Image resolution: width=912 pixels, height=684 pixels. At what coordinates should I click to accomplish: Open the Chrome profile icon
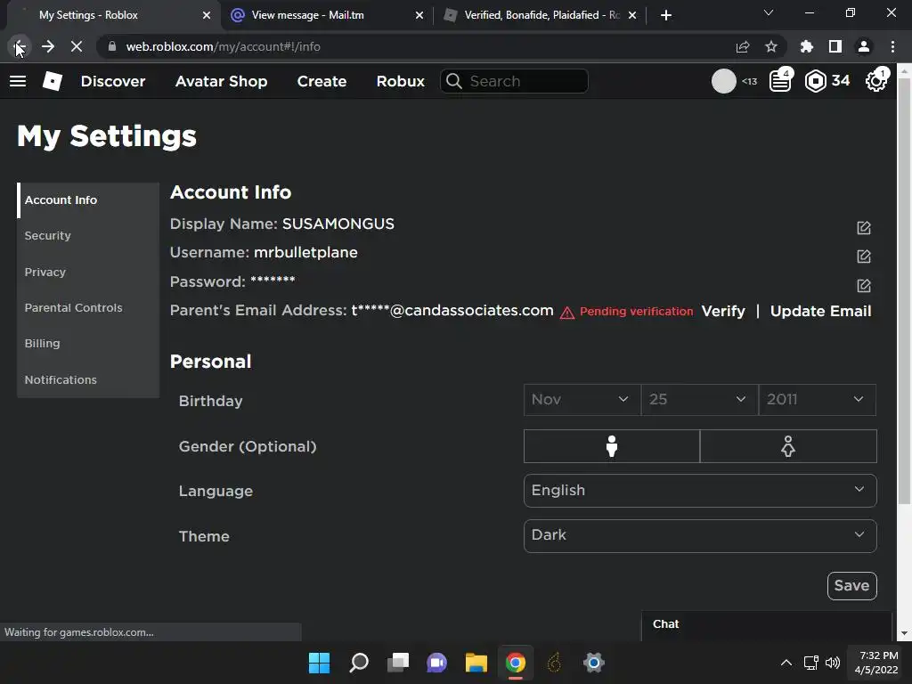point(864,46)
